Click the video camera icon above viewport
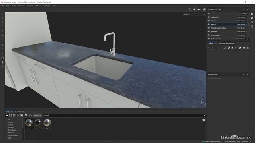Viewport: 255px width, 143px height. pos(198,10)
